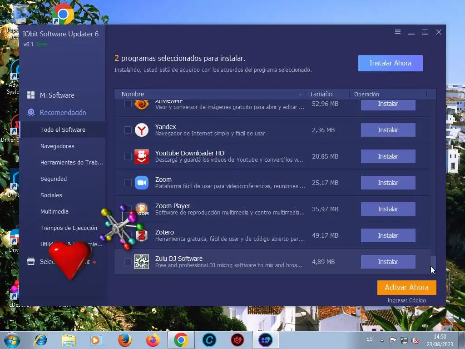Image resolution: width=465 pixels, height=349 pixels.
Task: Click the Youtube Downloader HD icon
Action: click(x=142, y=156)
